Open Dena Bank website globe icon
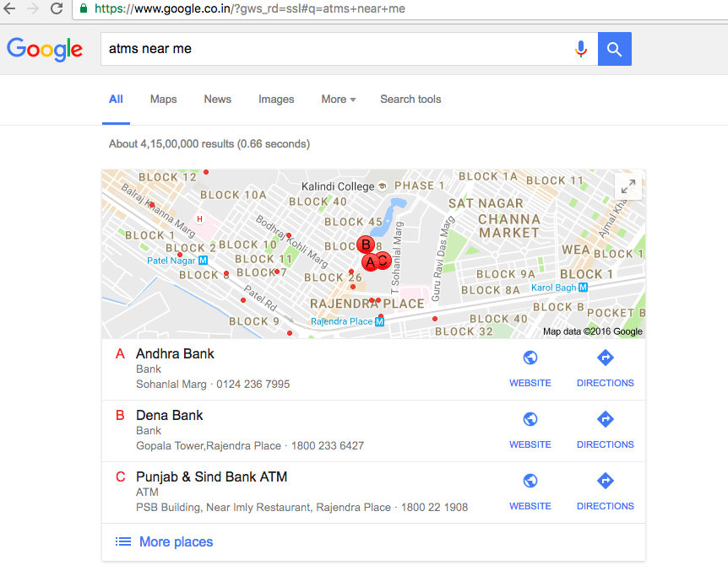Image resolution: width=728 pixels, height=576 pixels. pyautogui.click(x=530, y=419)
